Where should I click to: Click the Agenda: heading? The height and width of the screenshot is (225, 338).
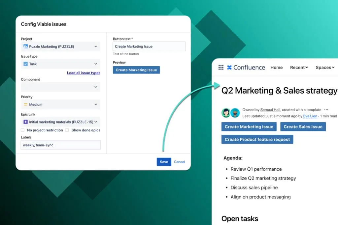point(233,158)
